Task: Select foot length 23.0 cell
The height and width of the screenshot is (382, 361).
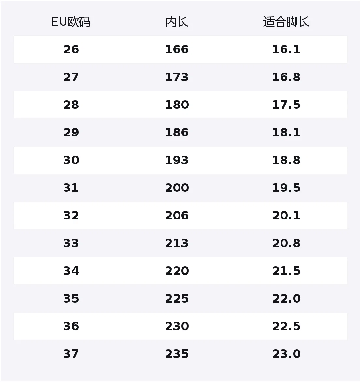Action: (286, 354)
